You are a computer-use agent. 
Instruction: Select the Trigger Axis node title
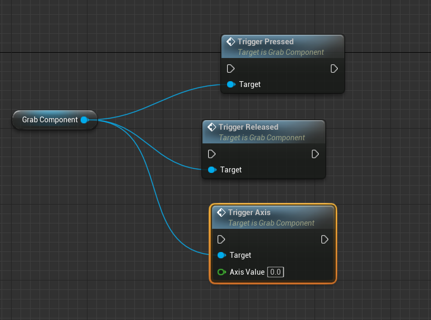point(249,212)
